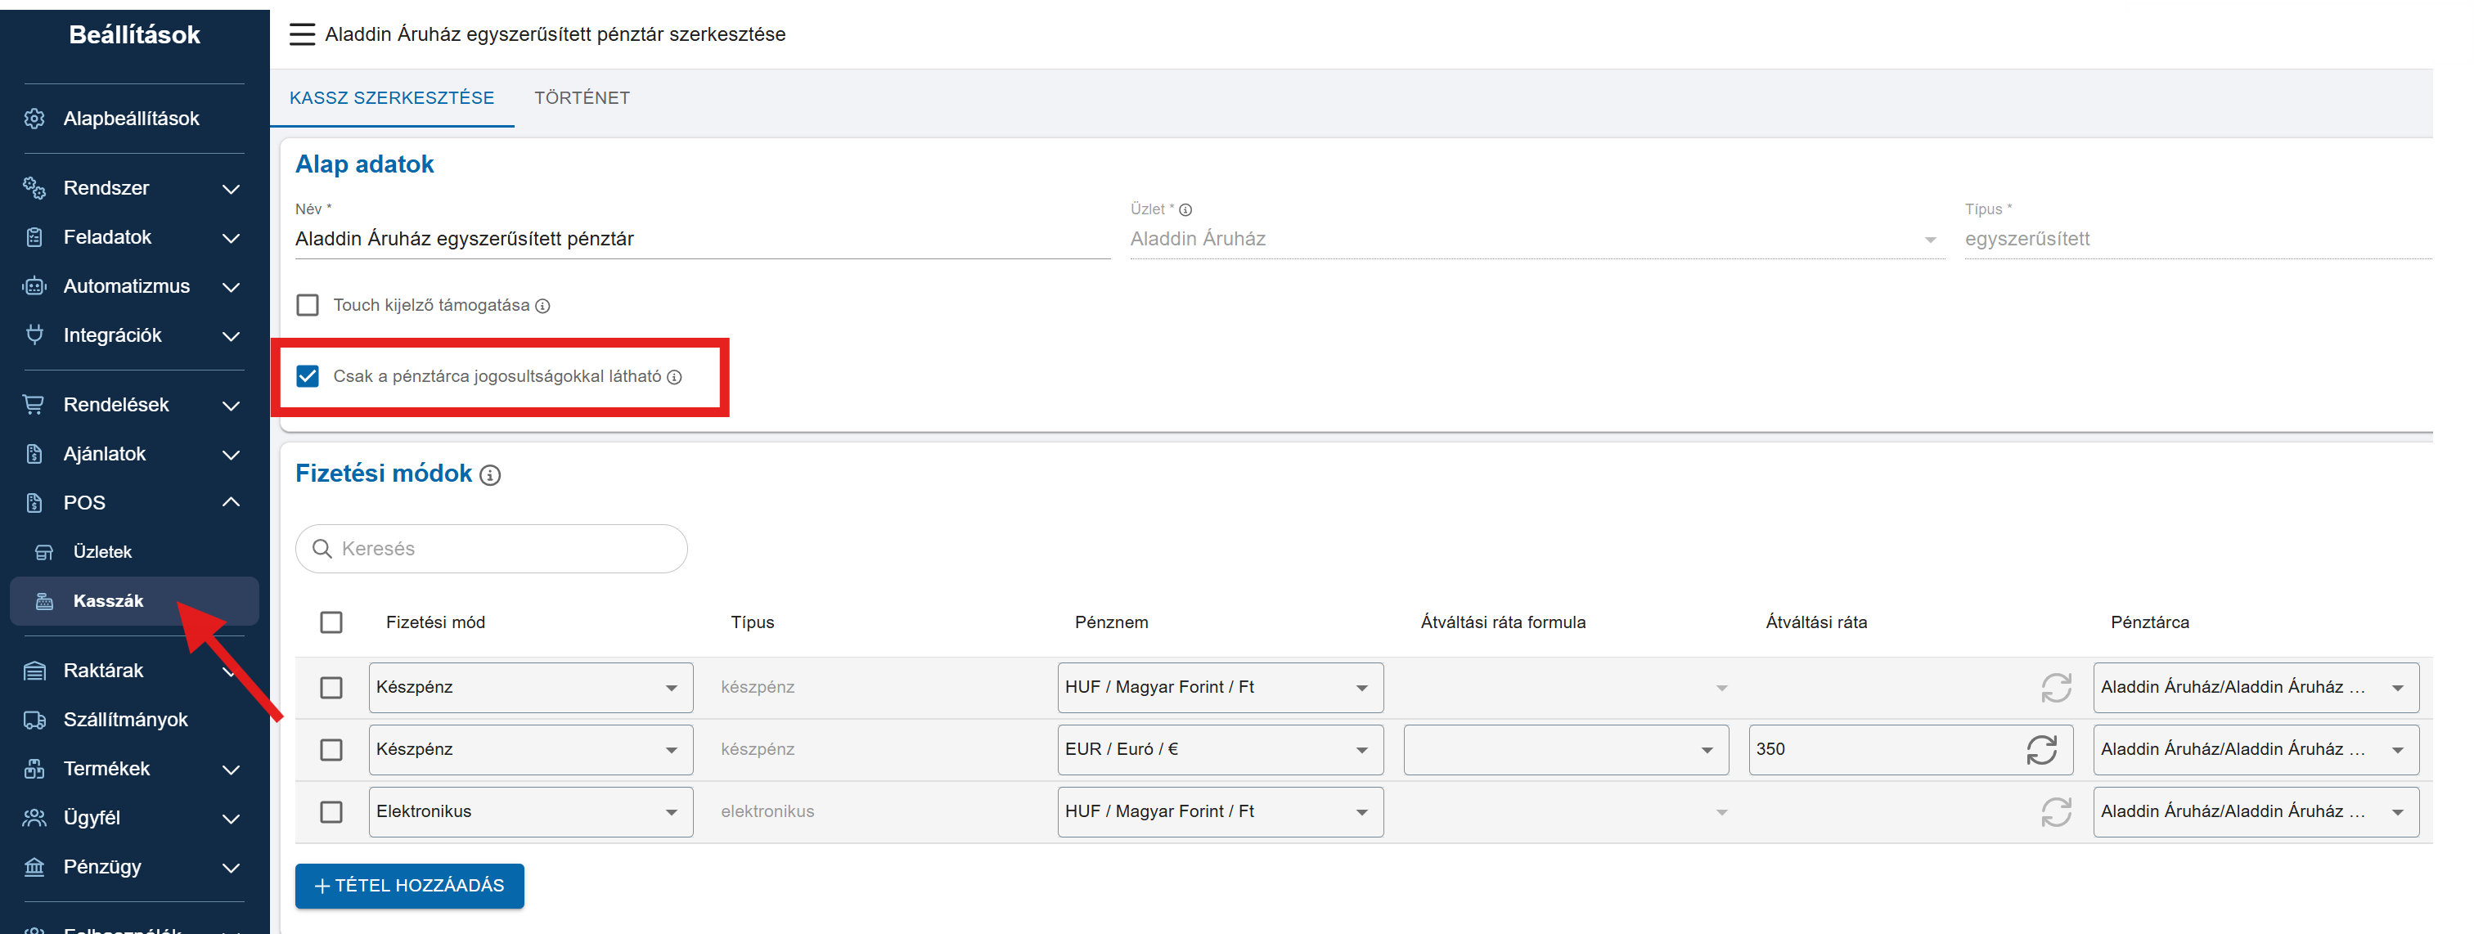Click the Üzletek store icon
The width and height of the screenshot is (2474, 934).
(x=44, y=552)
